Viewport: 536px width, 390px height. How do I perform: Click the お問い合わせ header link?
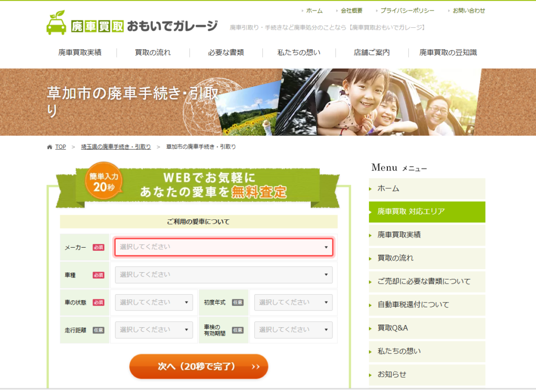pos(468,10)
